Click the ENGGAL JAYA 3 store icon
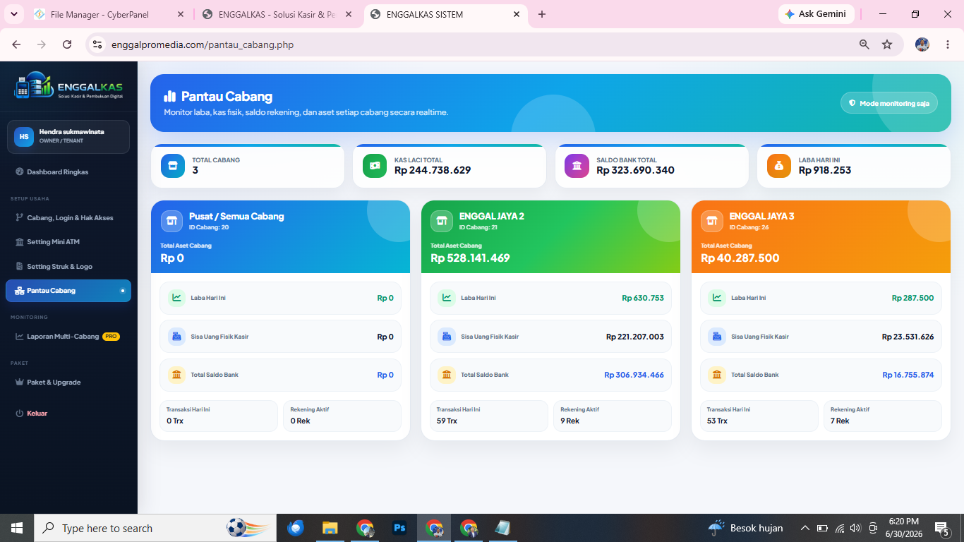Viewport: 964px width, 542px height. click(x=711, y=221)
